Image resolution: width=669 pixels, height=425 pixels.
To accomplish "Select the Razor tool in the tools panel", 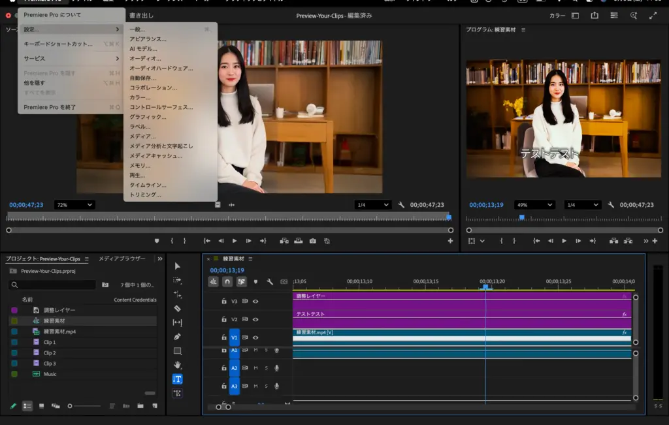I will [x=177, y=308].
